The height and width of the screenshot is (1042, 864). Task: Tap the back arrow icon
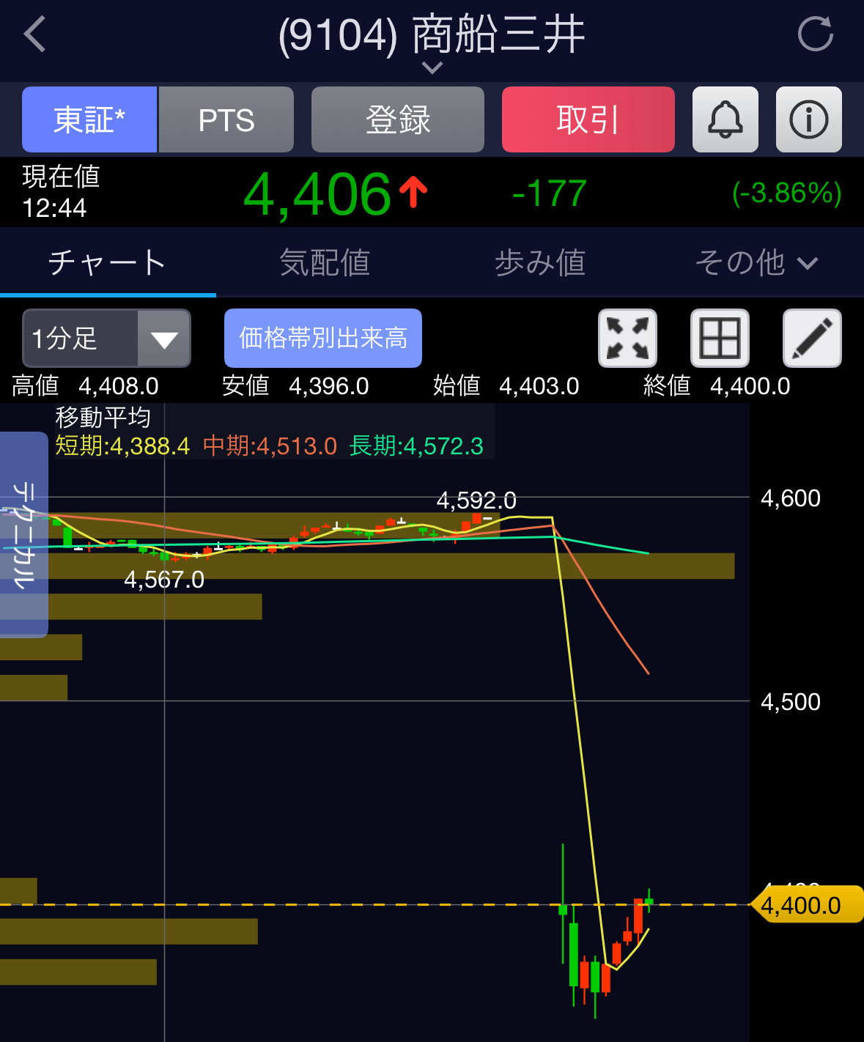(x=35, y=34)
